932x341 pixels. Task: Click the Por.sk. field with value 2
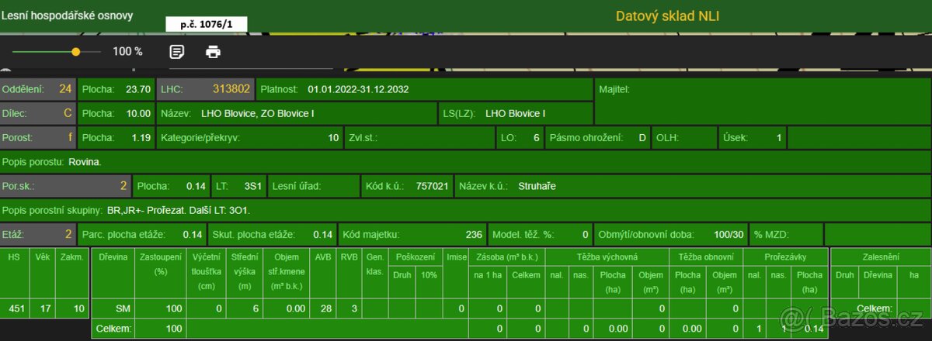coord(64,186)
